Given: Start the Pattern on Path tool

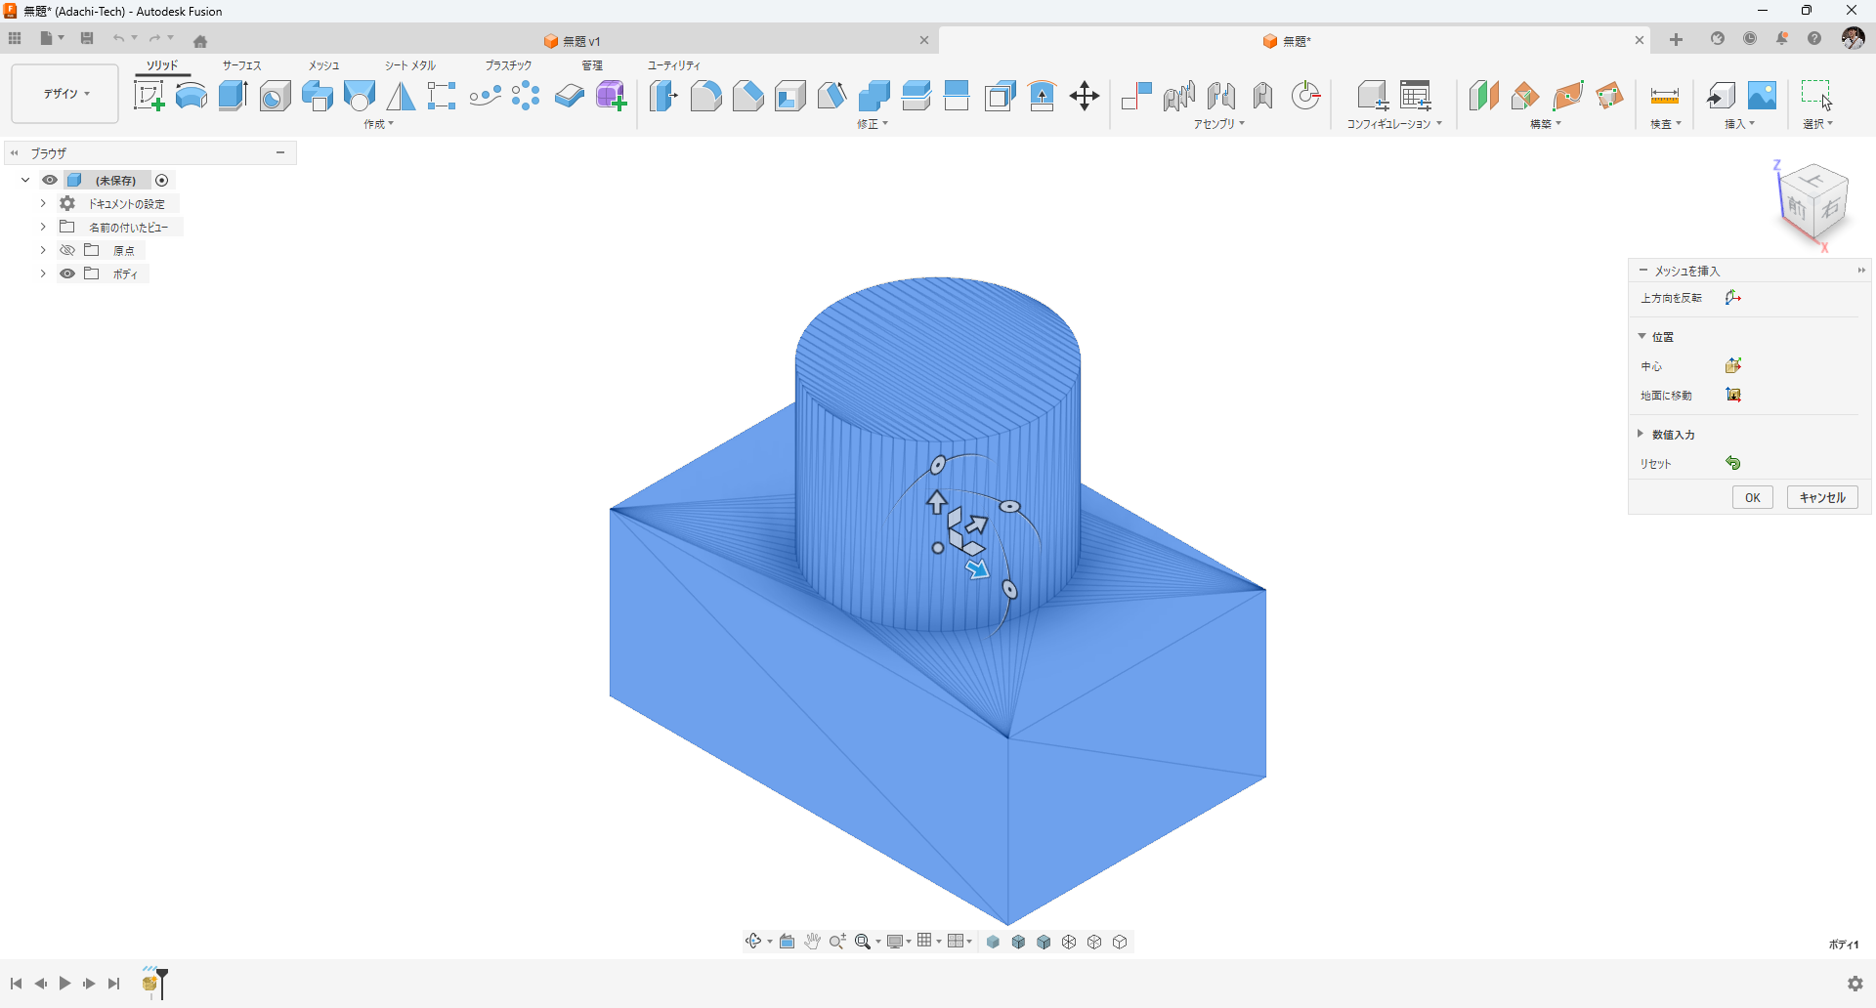Looking at the screenshot, I should [485, 96].
